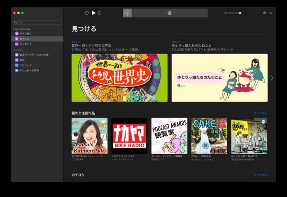Screen dimensions: 287x197
Task: Click the volume speaker icon
Action: tap(225, 13)
